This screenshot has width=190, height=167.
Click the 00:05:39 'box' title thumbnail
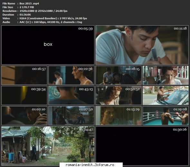click(x=48, y=45)
